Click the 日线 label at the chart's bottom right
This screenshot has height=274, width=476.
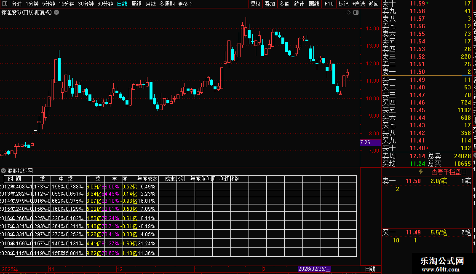coord(370,269)
